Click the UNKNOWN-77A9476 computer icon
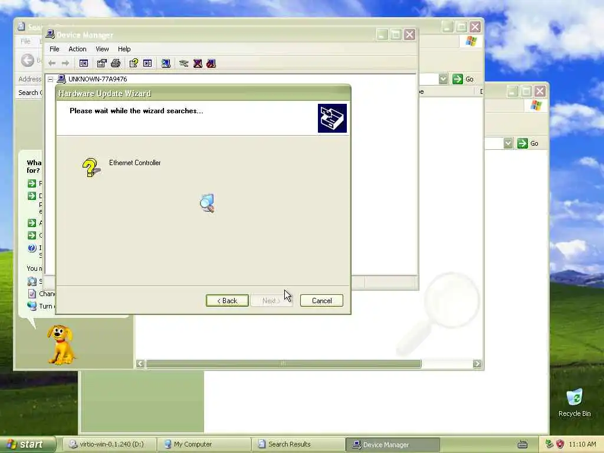The image size is (604, 453). point(61,79)
